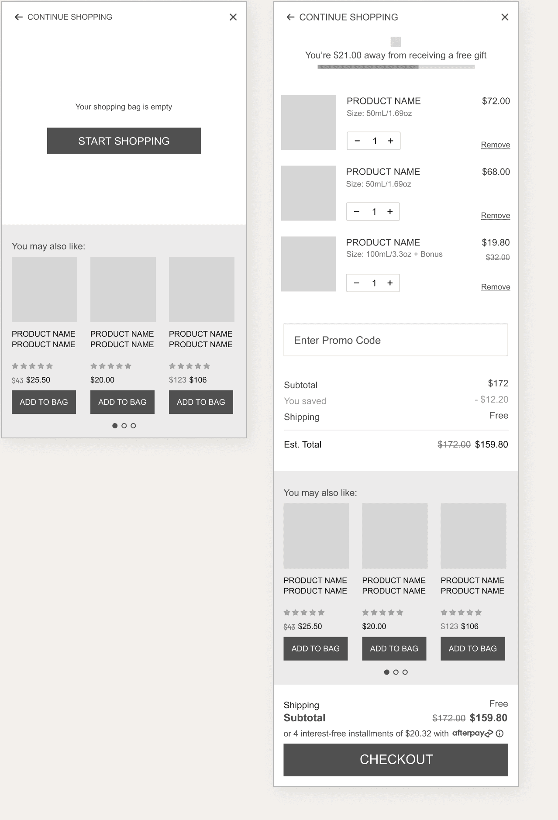
Task: Select second carousel dot in empty bag panel
Action: [x=124, y=426]
